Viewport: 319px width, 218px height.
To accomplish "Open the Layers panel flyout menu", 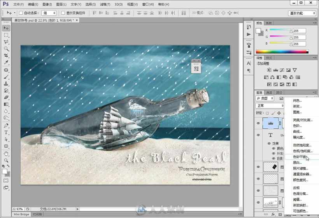I will click(315, 92).
